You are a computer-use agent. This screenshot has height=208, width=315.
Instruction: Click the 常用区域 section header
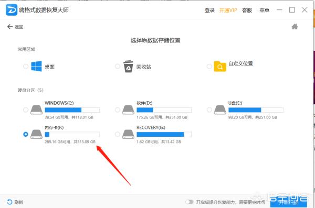26,49
